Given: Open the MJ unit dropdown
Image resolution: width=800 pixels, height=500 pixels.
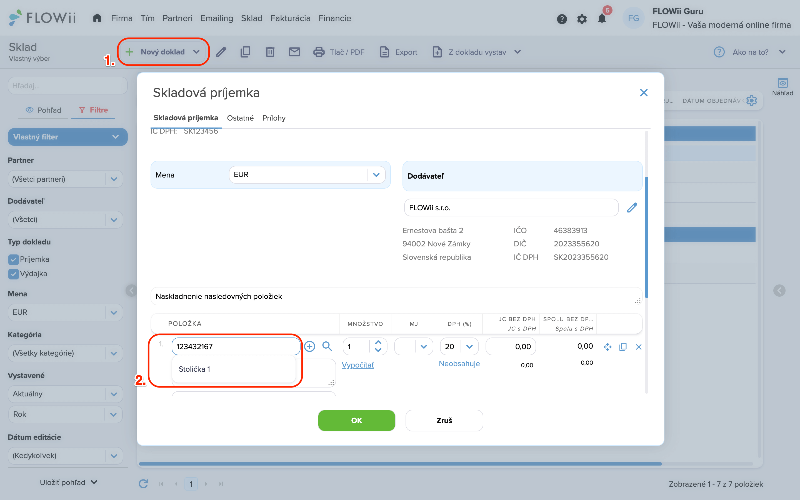Looking at the screenshot, I should click(414, 347).
